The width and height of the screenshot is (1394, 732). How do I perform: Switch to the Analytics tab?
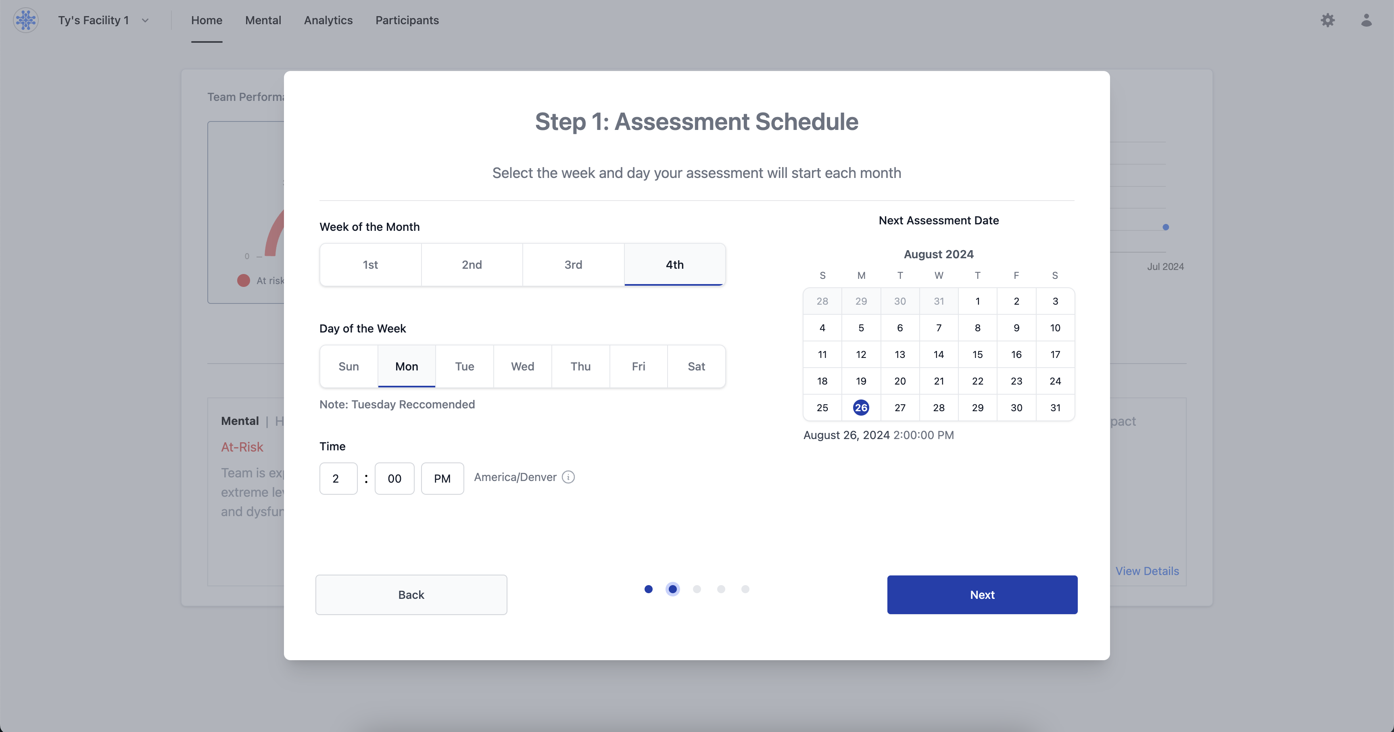point(328,20)
